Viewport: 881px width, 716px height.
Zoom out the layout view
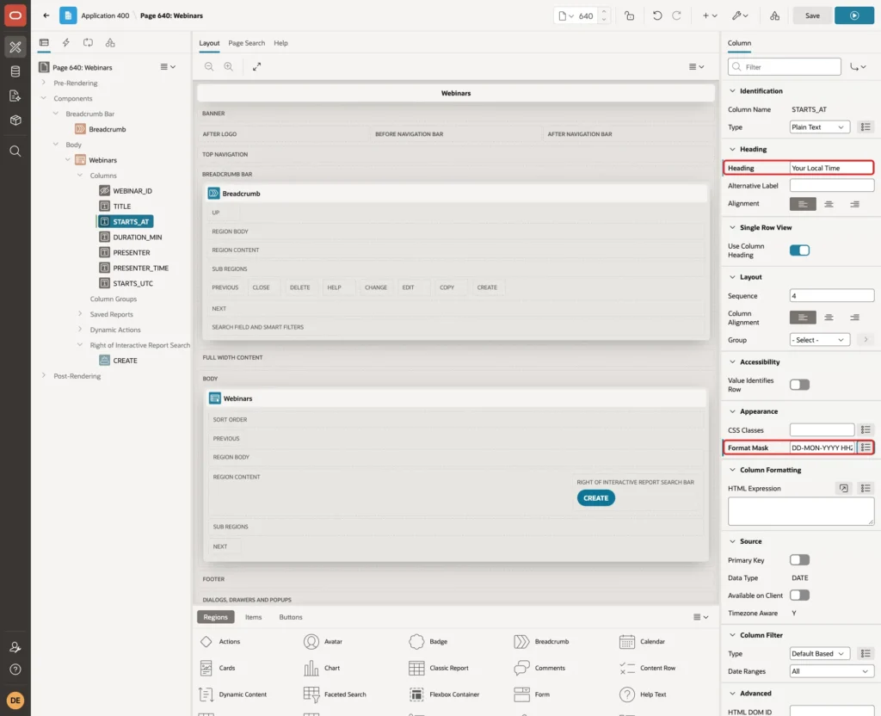209,66
